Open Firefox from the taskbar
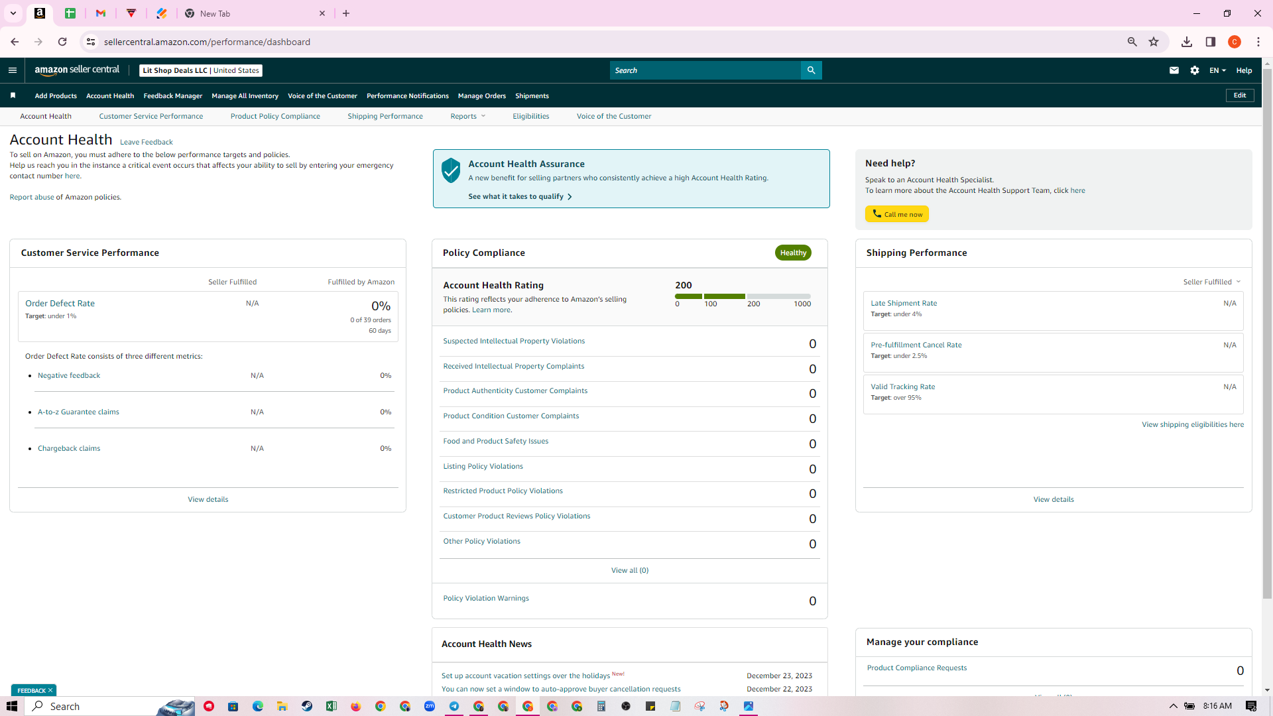 (356, 706)
